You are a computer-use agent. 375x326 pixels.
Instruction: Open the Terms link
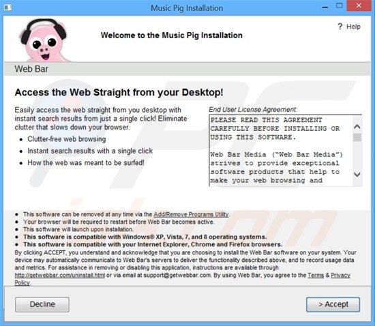tap(316, 276)
